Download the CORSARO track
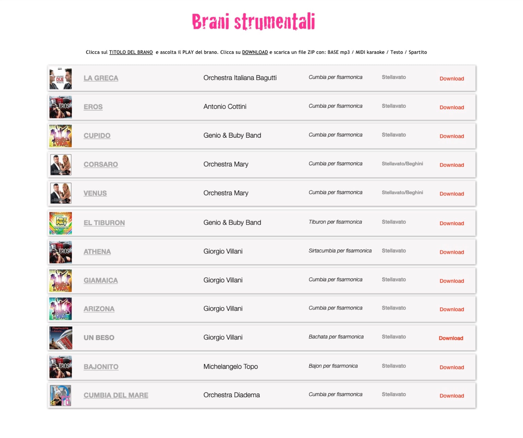Image resolution: width=523 pixels, height=438 pixels. (452, 165)
